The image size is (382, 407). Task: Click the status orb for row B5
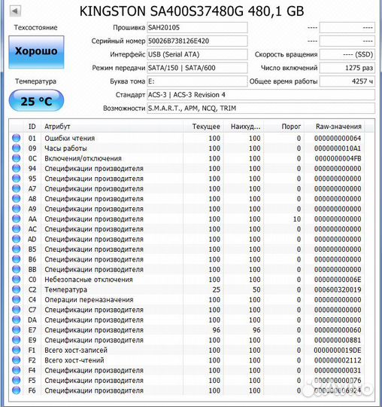coord(17,249)
